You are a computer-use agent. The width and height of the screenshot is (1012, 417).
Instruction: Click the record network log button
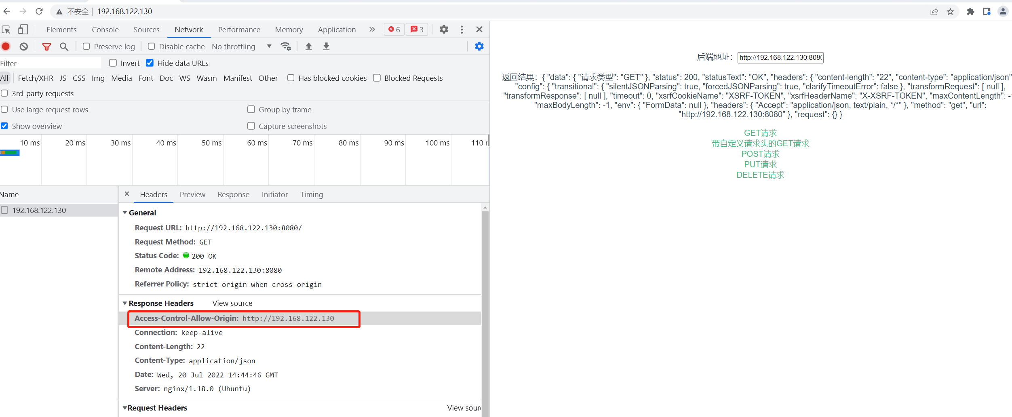(x=6, y=46)
